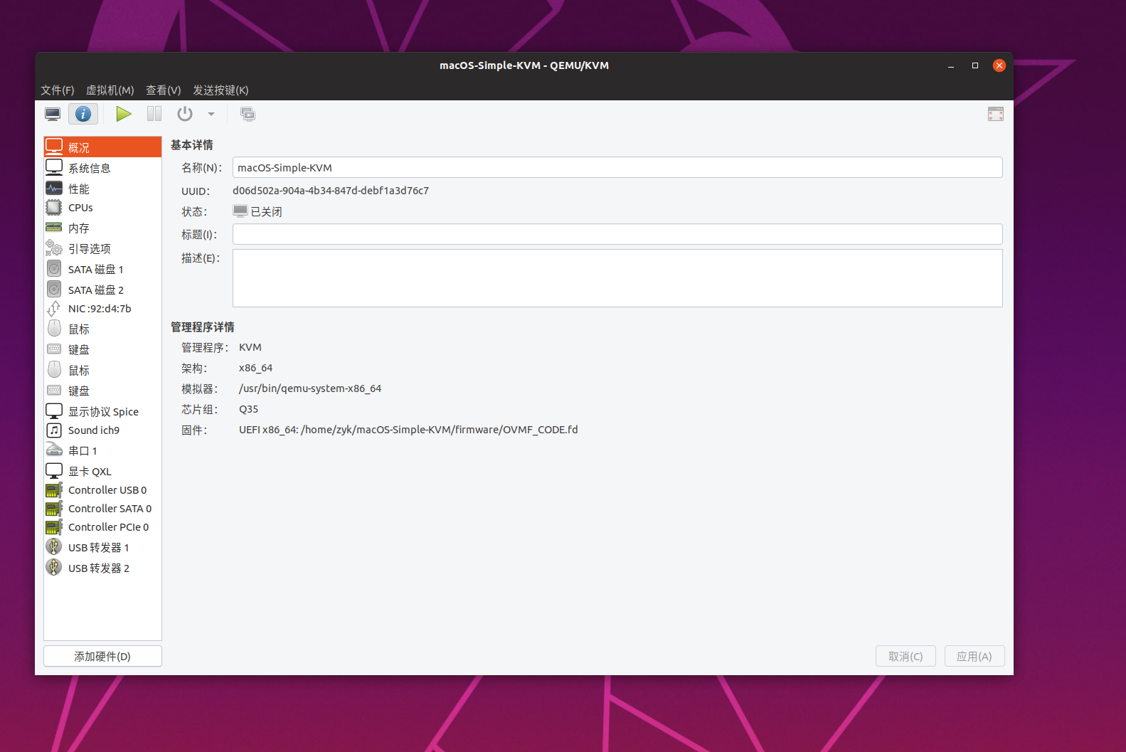Click the 描述(E) description text area
The image size is (1126, 752).
[617, 278]
